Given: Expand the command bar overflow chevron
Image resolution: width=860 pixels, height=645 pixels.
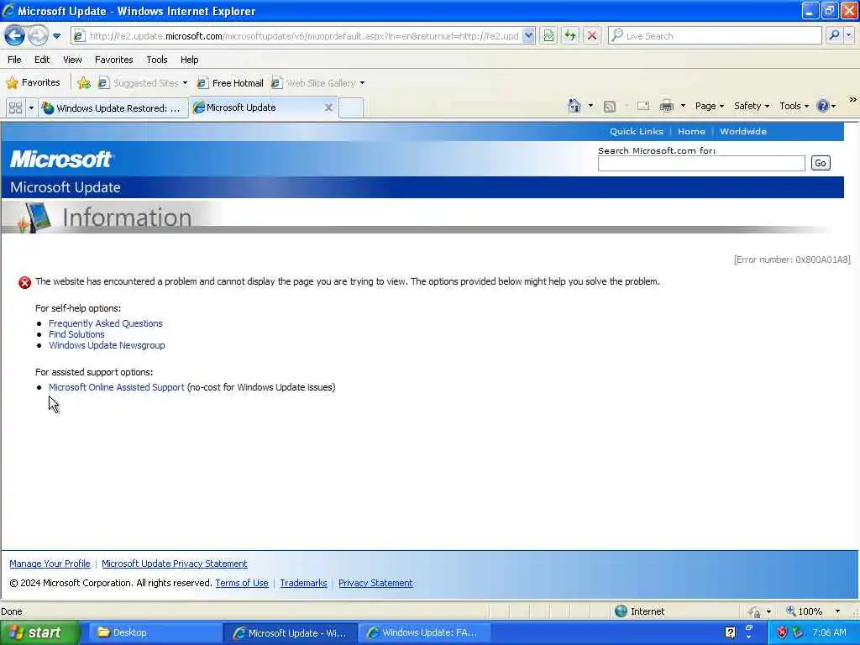Looking at the screenshot, I should click(x=852, y=100).
